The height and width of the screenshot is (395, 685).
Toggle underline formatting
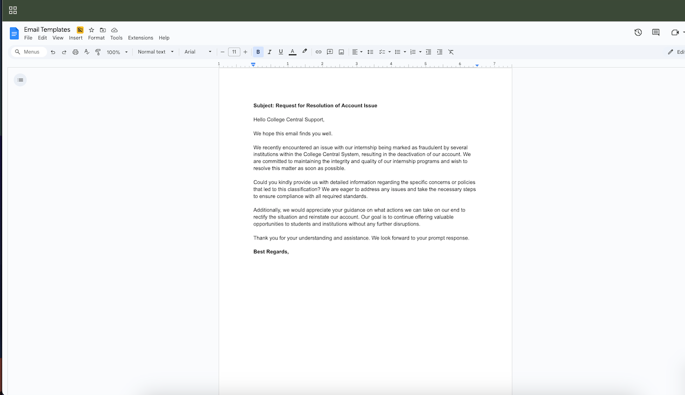coord(281,52)
